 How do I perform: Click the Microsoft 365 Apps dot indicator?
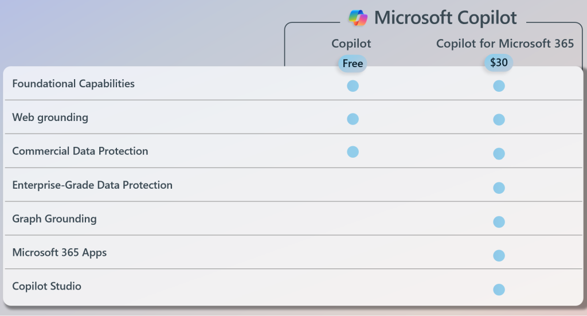coord(499,255)
